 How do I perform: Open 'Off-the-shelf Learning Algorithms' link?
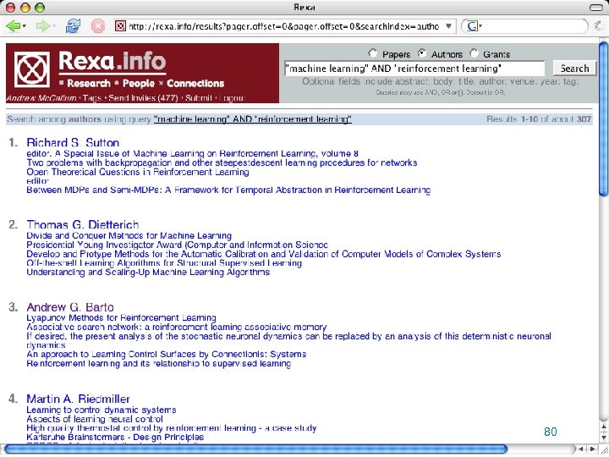click(164, 263)
